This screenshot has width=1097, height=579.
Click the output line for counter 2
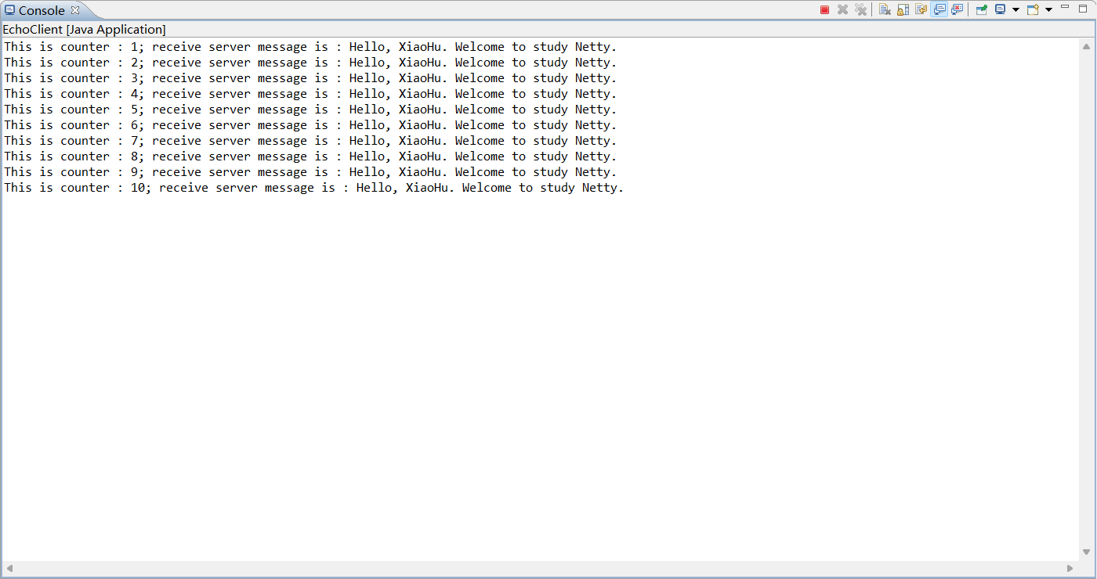pyautogui.click(x=310, y=63)
